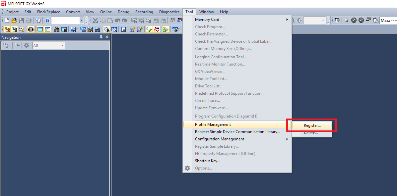Select Register Simple Device Communication Library
Image resolution: width=397 pixels, height=196 pixels.
coord(237,132)
